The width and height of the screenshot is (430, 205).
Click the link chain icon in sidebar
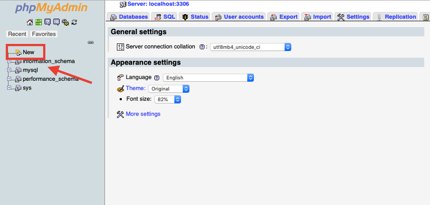91,42
